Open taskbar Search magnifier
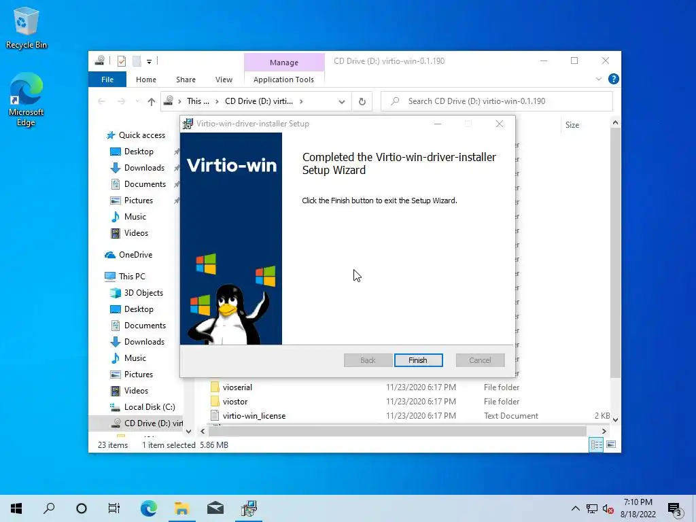Image resolution: width=696 pixels, height=522 pixels. pos(49,508)
